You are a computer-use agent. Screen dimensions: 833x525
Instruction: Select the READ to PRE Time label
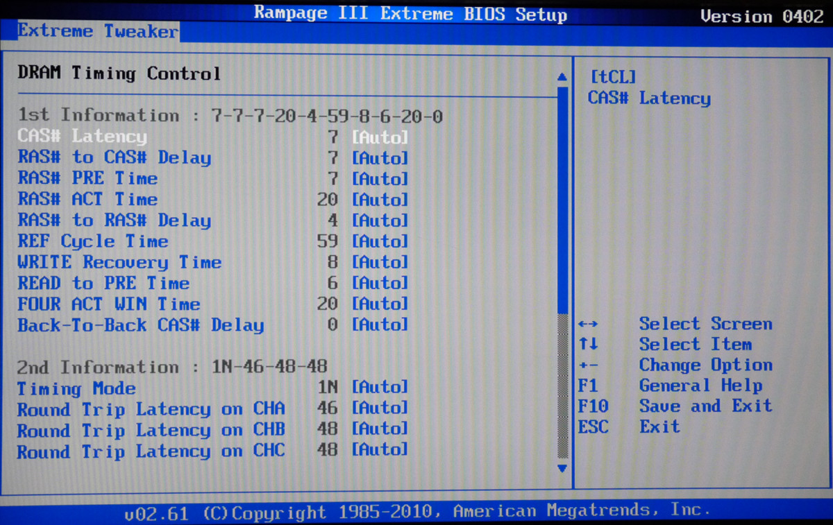click(103, 283)
